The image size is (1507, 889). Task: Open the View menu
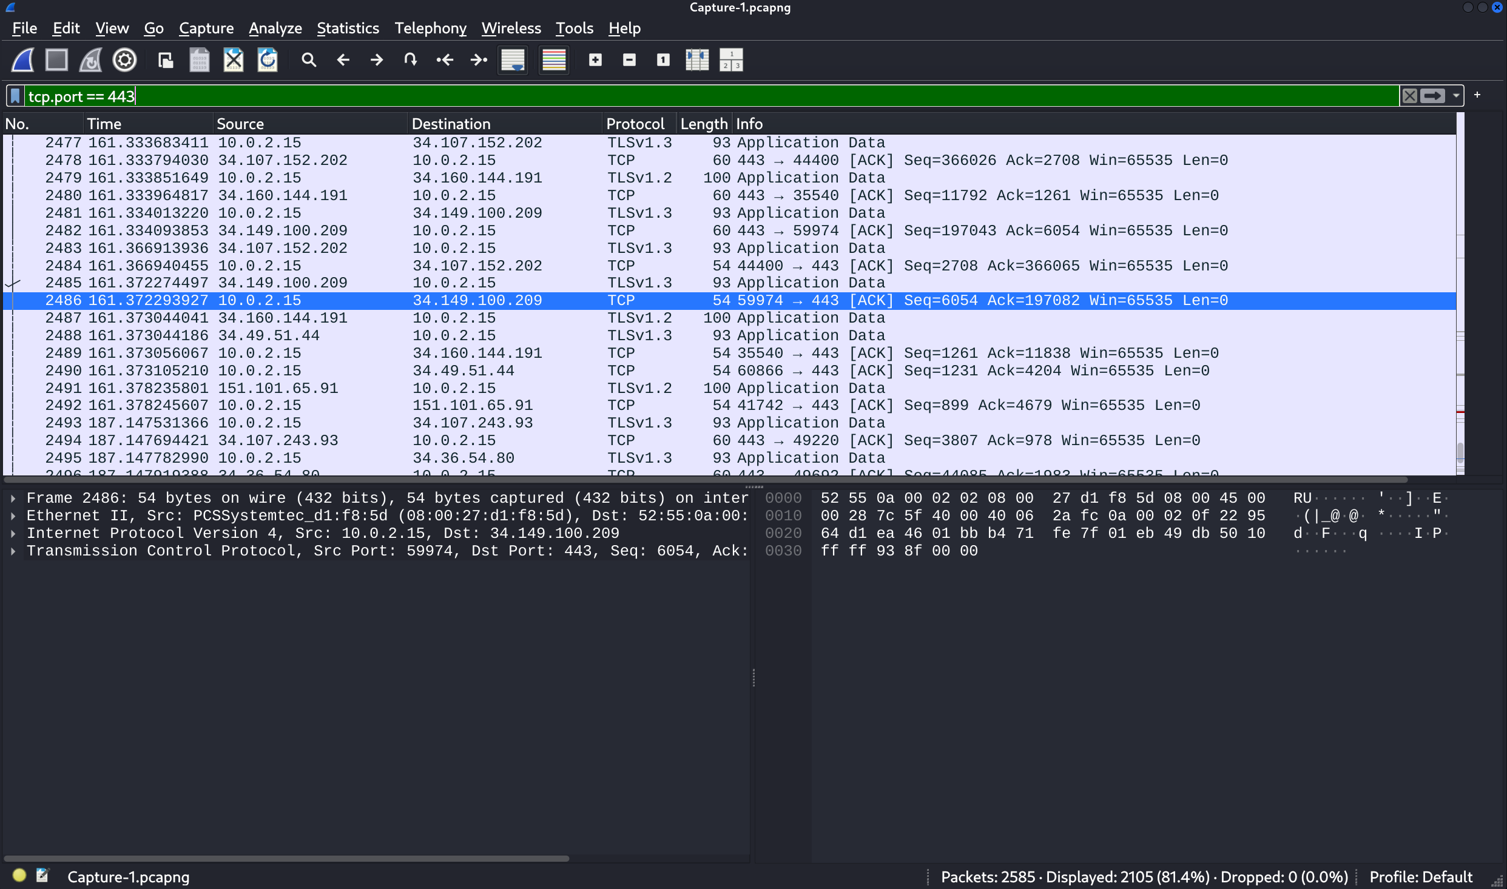click(x=112, y=28)
